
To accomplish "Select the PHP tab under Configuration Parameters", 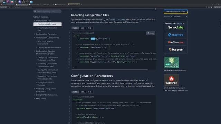I will pyautogui.click(x=90, y=92).
